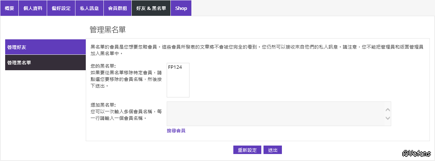
Task: Submit the form with 送出
Action: (273, 150)
